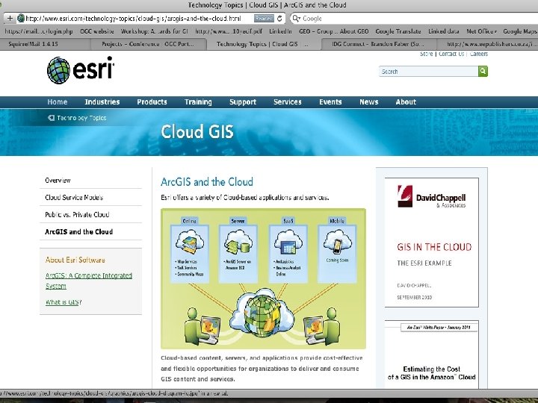This screenshot has width=538, height=403.
Task: Open the GEO - Group bookmark
Action: 333,31
